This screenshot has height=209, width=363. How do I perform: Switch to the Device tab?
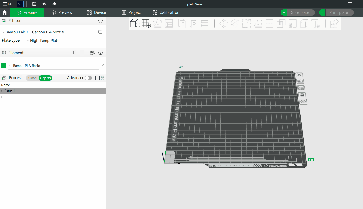point(96,12)
